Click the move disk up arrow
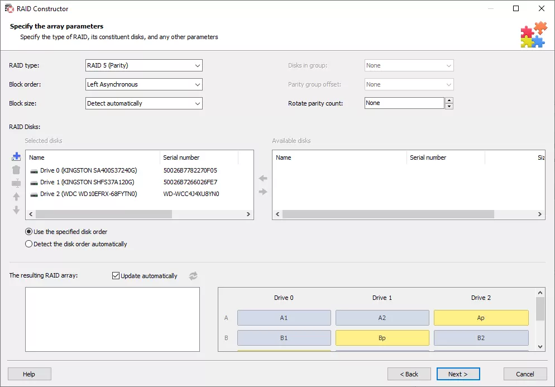Image resolution: width=555 pixels, height=387 pixels. [16, 197]
